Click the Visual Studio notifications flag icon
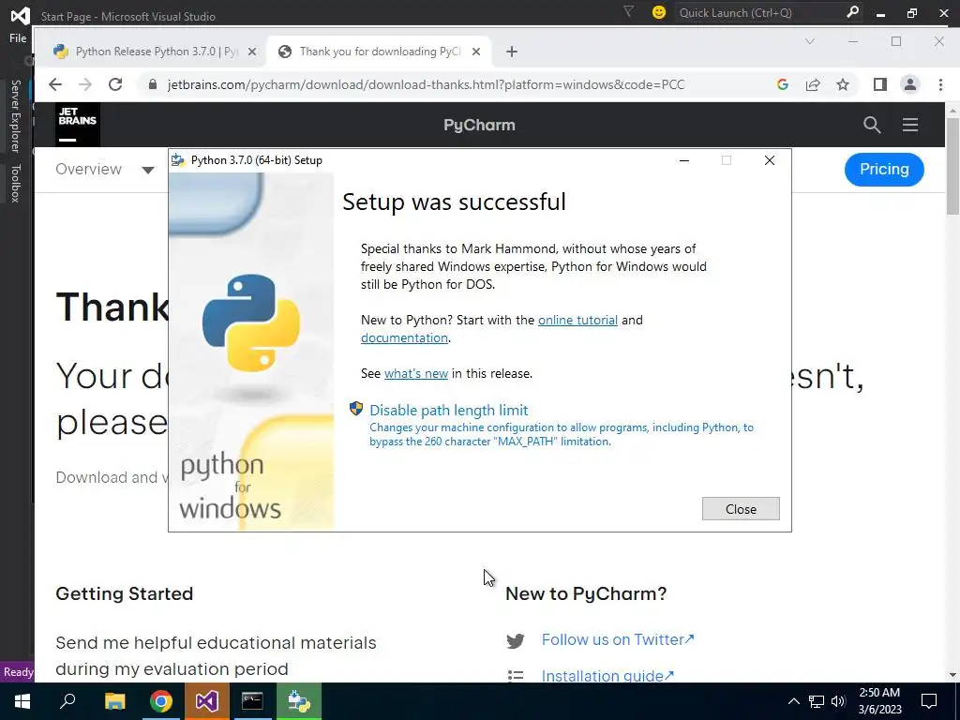 pyautogui.click(x=629, y=11)
